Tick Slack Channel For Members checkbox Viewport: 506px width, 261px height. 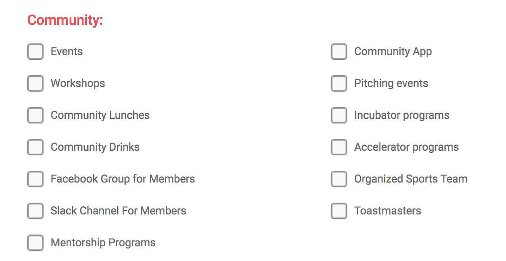coord(35,211)
